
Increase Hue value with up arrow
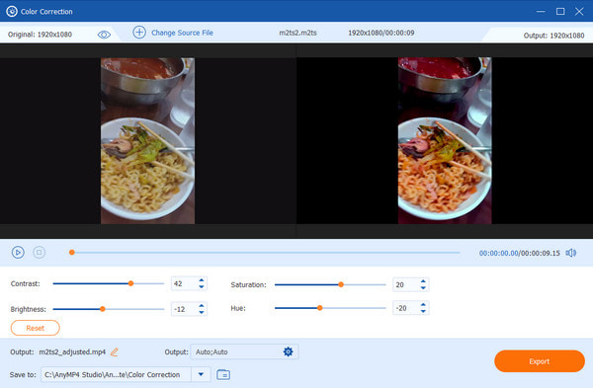[x=423, y=304]
